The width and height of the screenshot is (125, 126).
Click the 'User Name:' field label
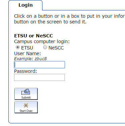tap(27, 53)
